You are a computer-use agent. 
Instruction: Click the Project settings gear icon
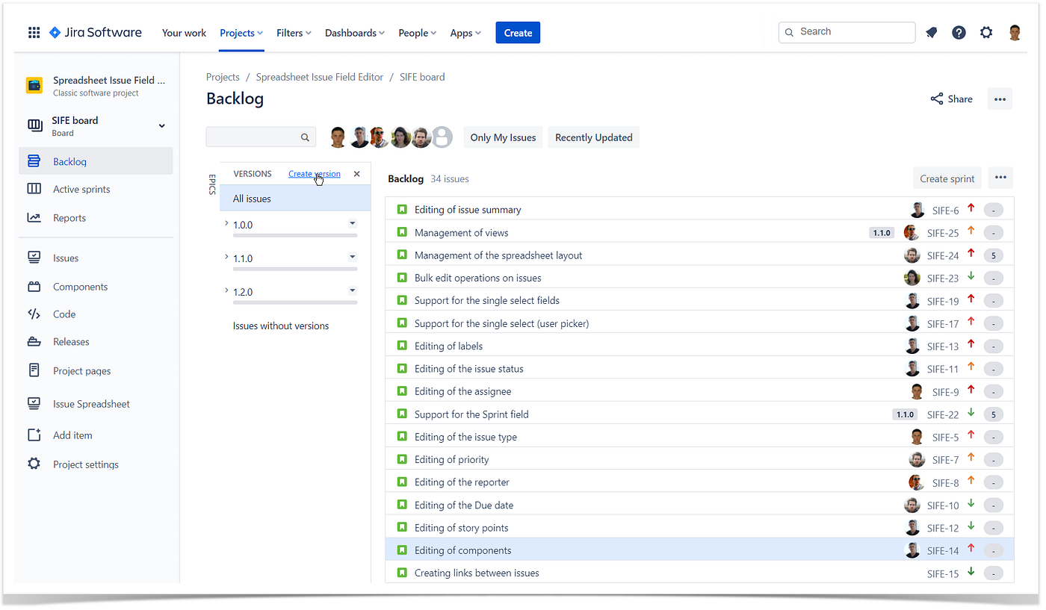34,464
